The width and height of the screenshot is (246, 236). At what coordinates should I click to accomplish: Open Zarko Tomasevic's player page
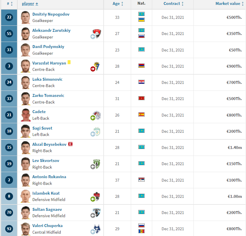(x=48, y=95)
